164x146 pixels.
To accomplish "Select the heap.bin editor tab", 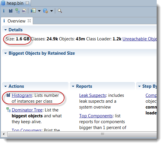I will pos(16,3).
